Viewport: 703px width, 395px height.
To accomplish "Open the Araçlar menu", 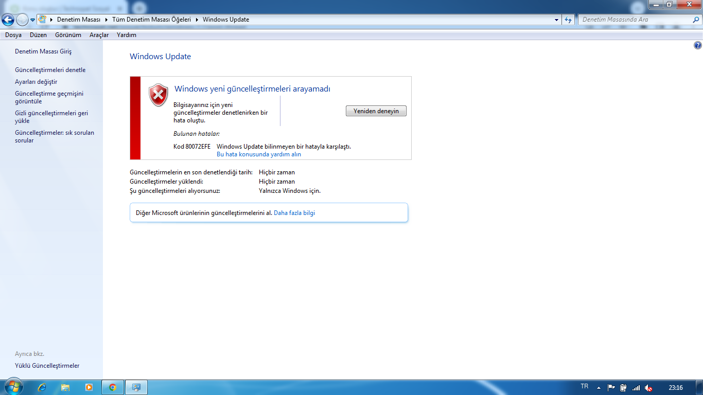I will 99,35.
